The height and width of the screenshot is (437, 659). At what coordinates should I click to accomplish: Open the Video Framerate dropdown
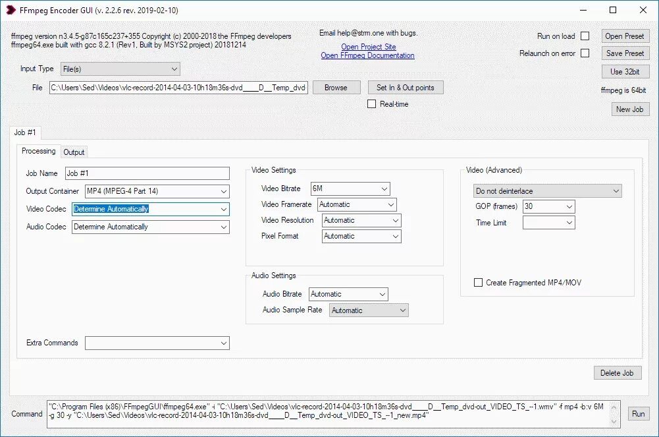[357, 205]
